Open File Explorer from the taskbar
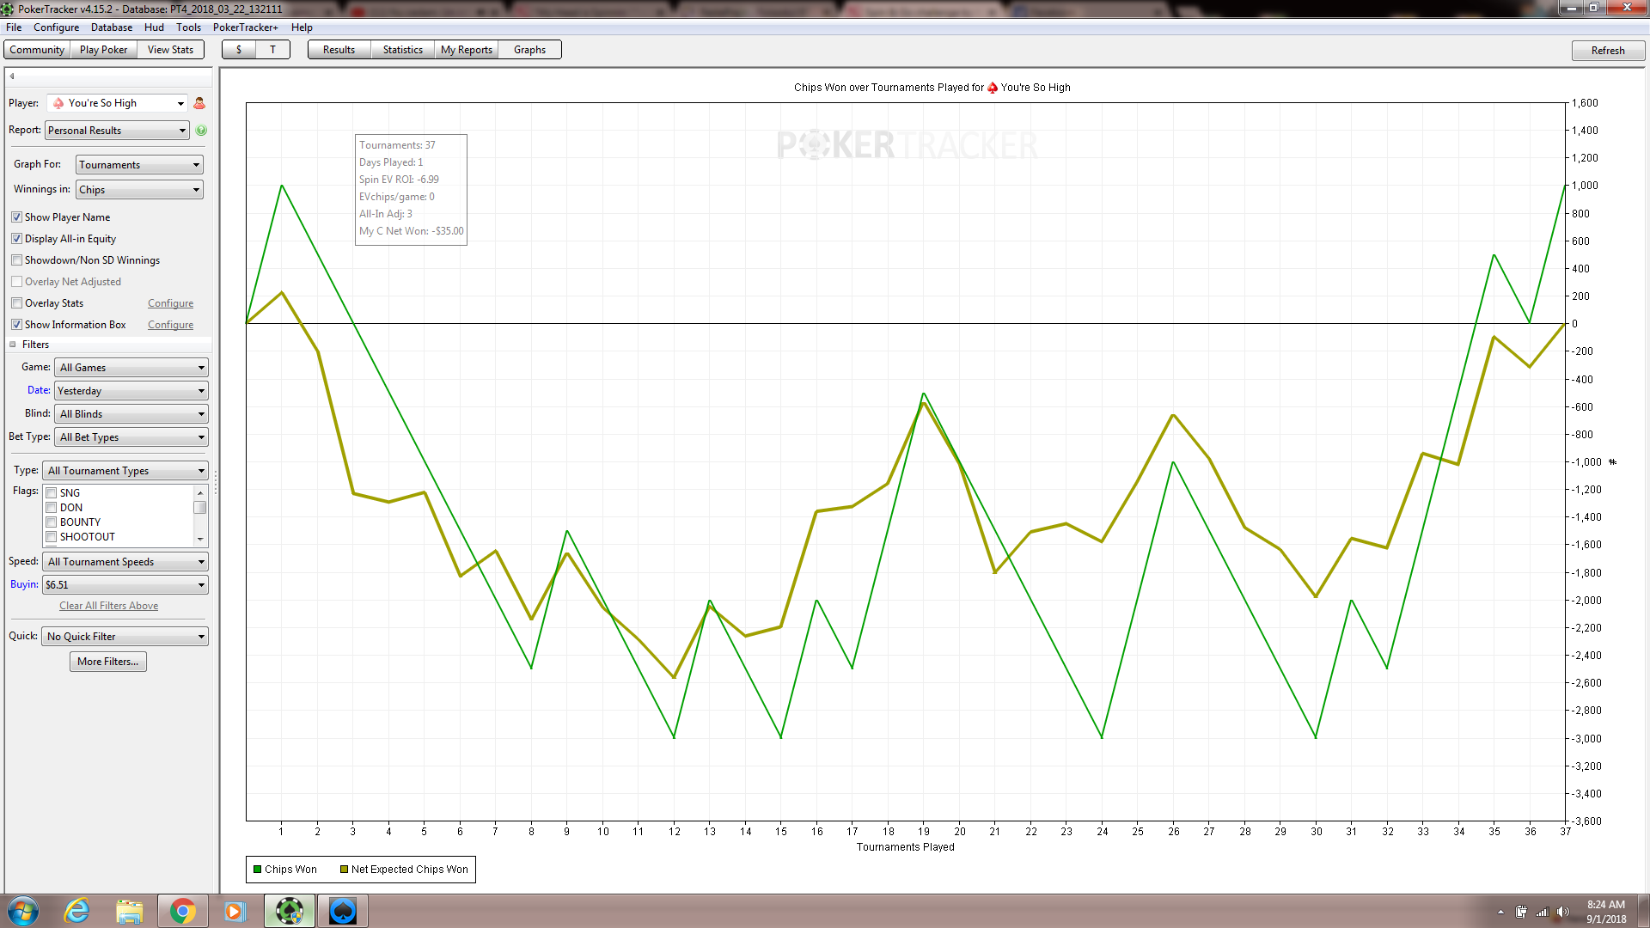 click(130, 911)
